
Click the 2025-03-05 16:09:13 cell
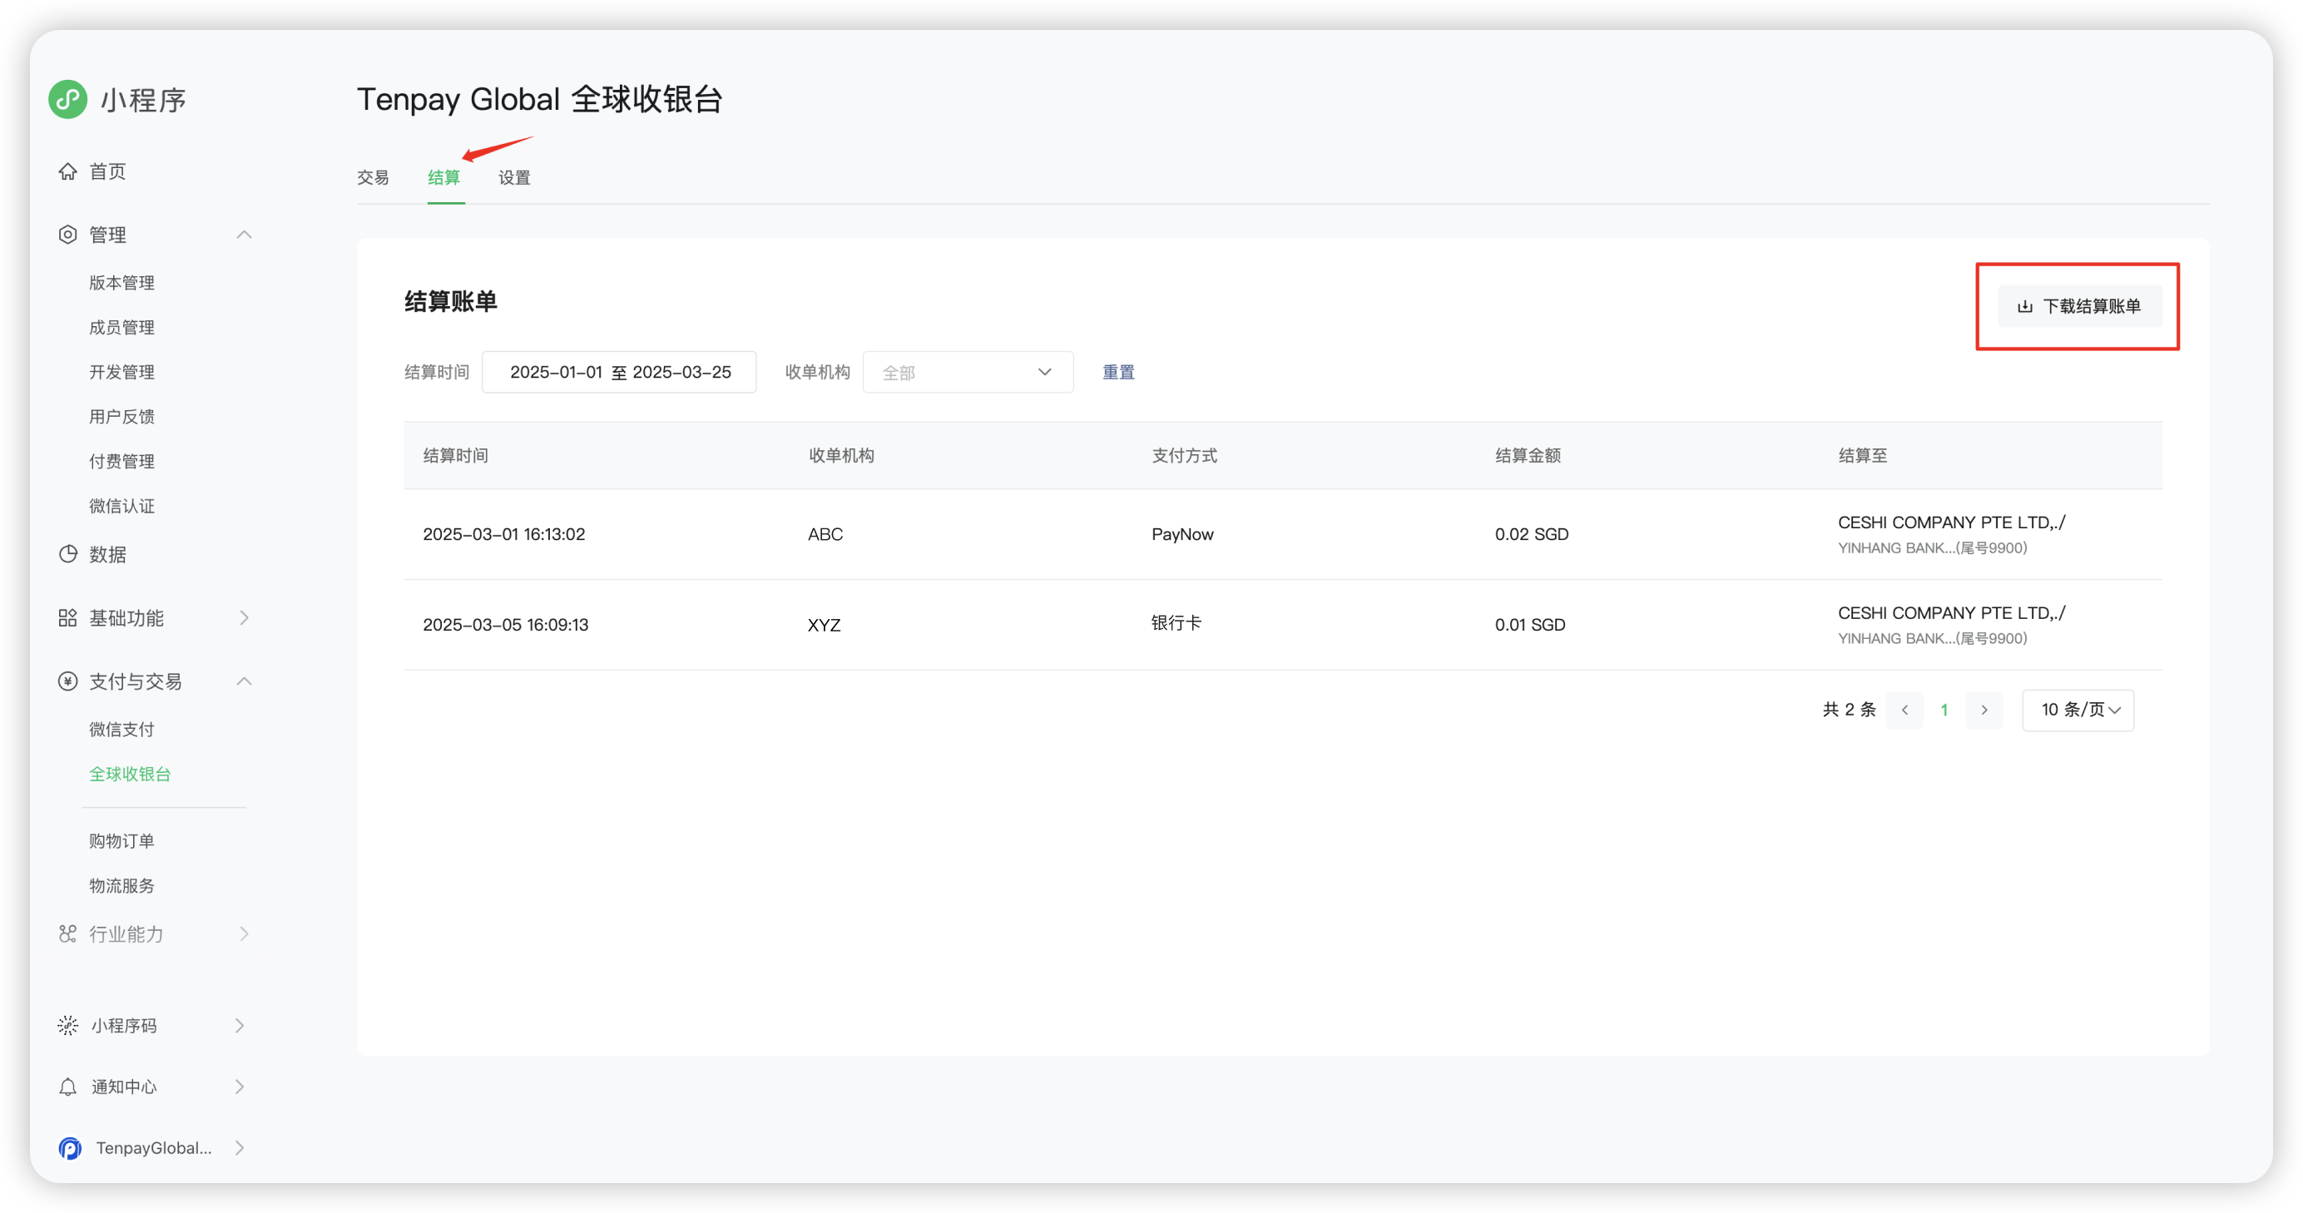click(x=505, y=625)
